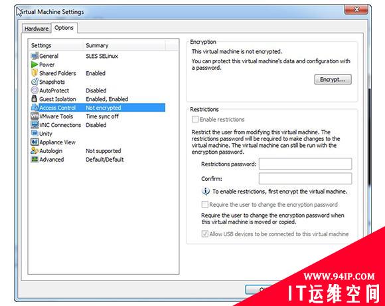385x306 pixels.
Task: Select the Appliance View row label
Action: point(58,142)
